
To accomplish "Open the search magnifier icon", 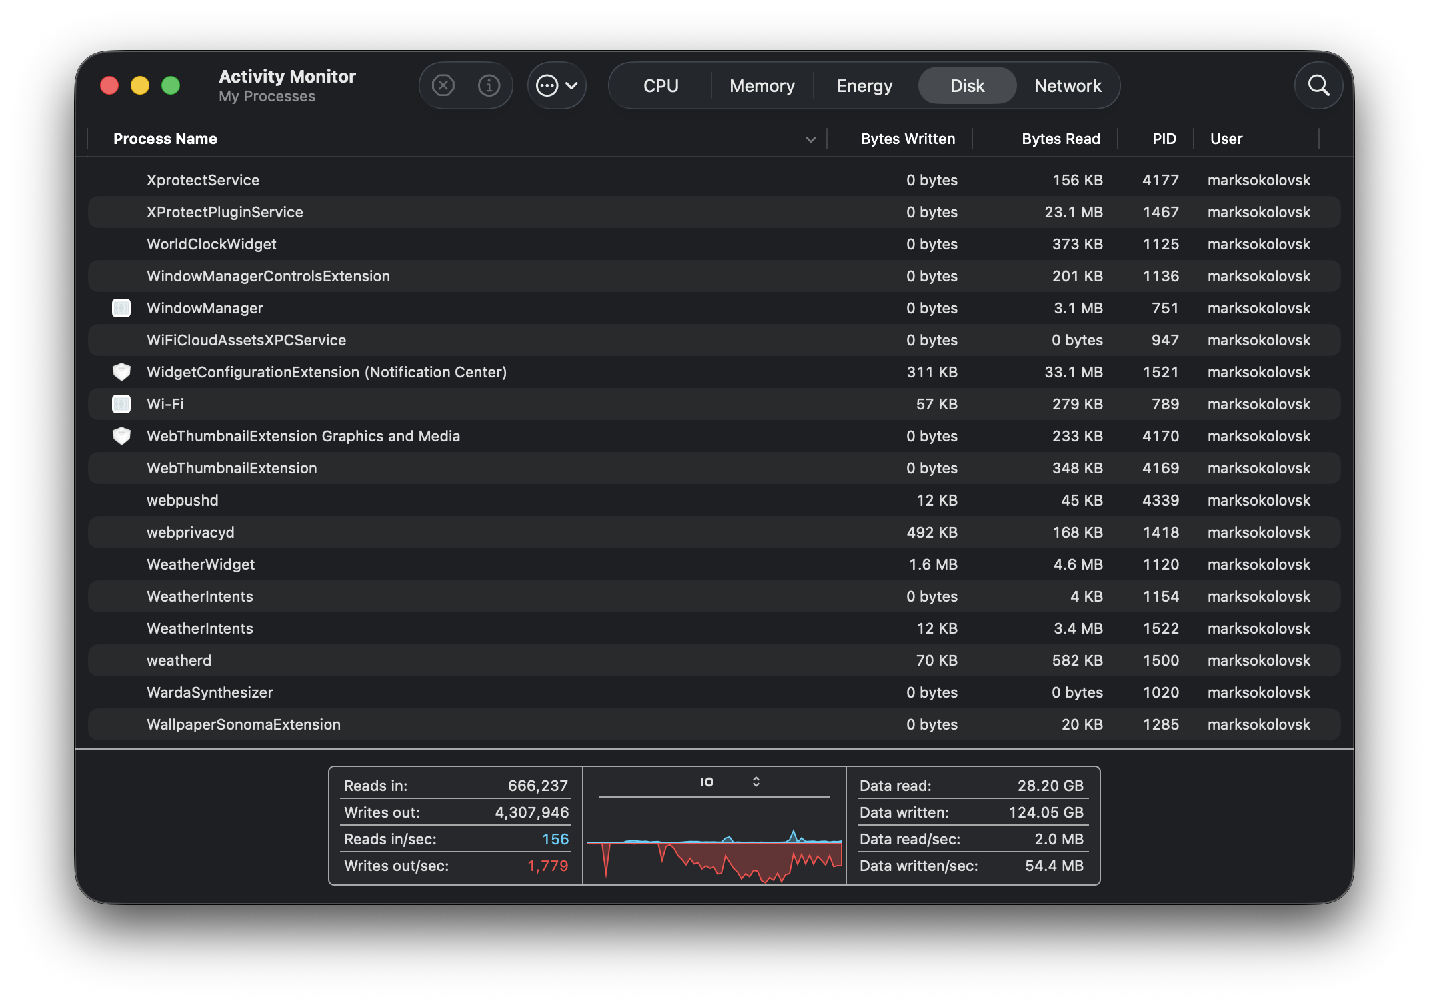I will click(x=1318, y=85).
